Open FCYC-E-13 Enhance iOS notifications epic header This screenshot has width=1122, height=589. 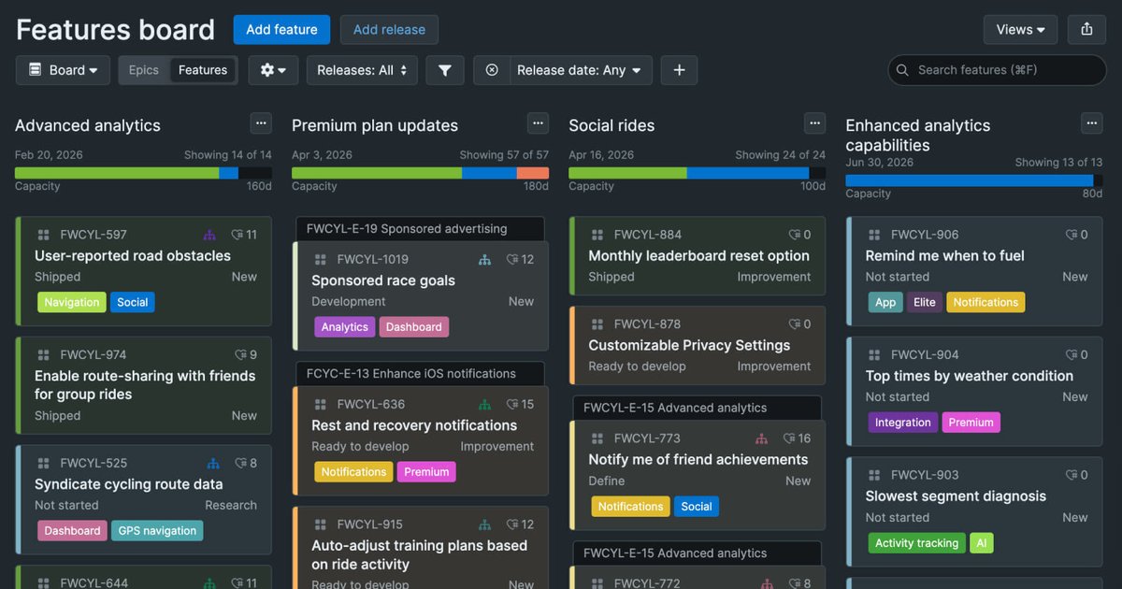coord(420,374)
